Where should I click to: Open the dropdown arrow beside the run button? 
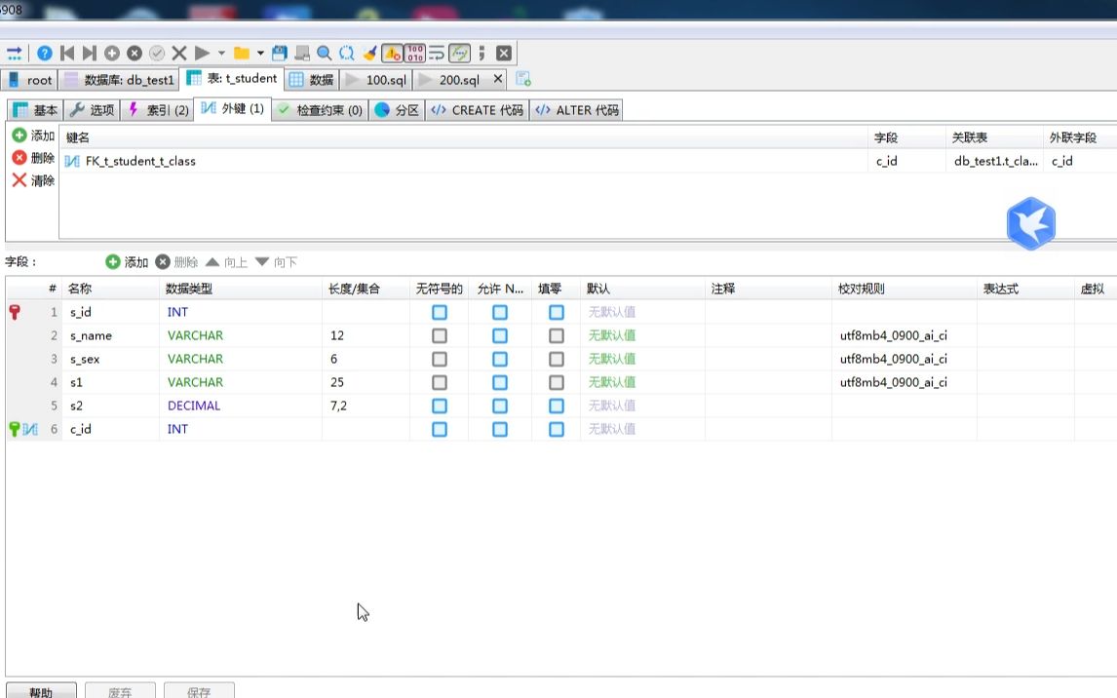[221, 53]
